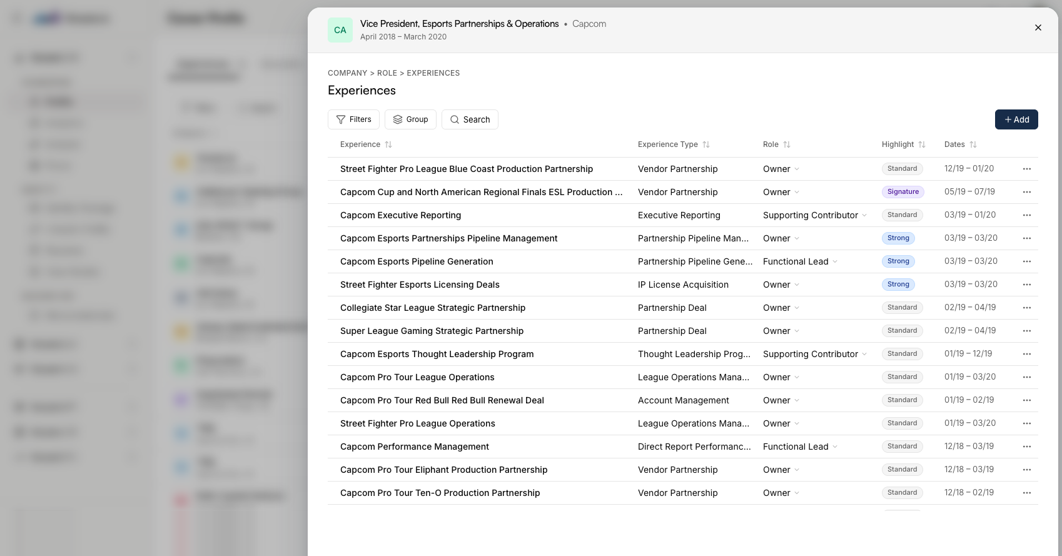Open Supporting Contributor dropdown for Executive Reporting
This screenshot has width=1062, height=556.
(815, 215)
